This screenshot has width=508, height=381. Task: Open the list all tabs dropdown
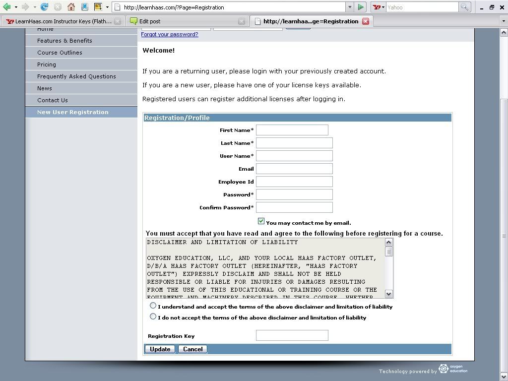504,21
